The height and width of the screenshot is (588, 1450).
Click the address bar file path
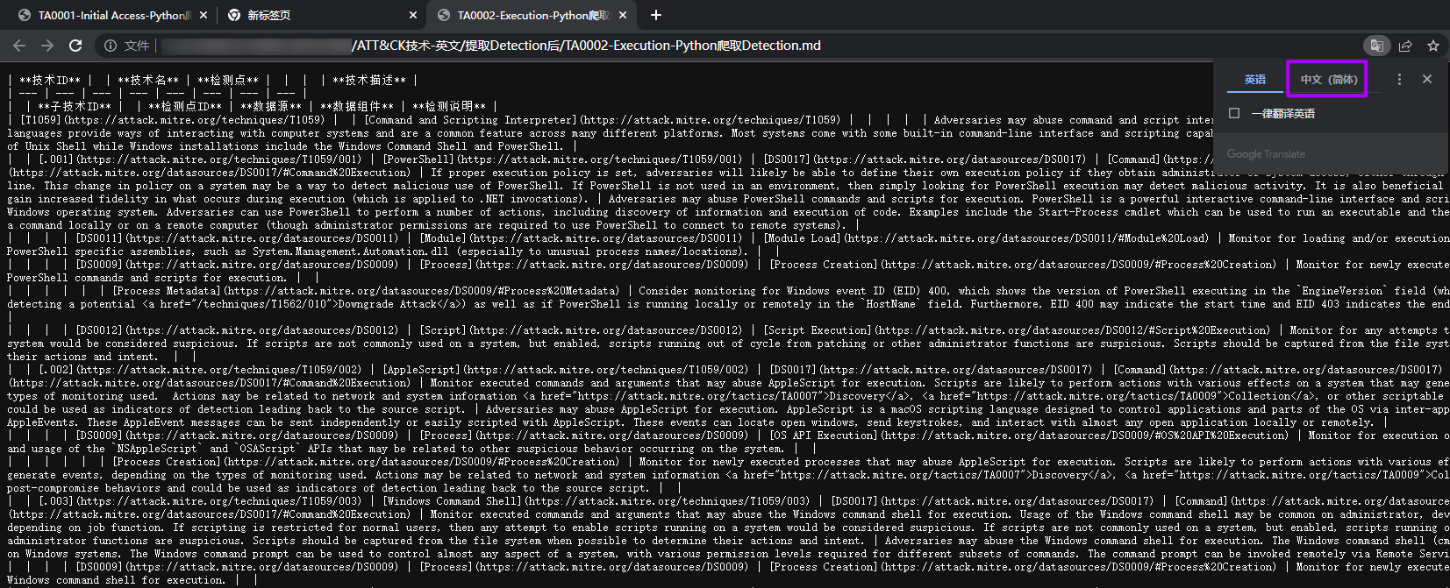click(x=586, y=46)
